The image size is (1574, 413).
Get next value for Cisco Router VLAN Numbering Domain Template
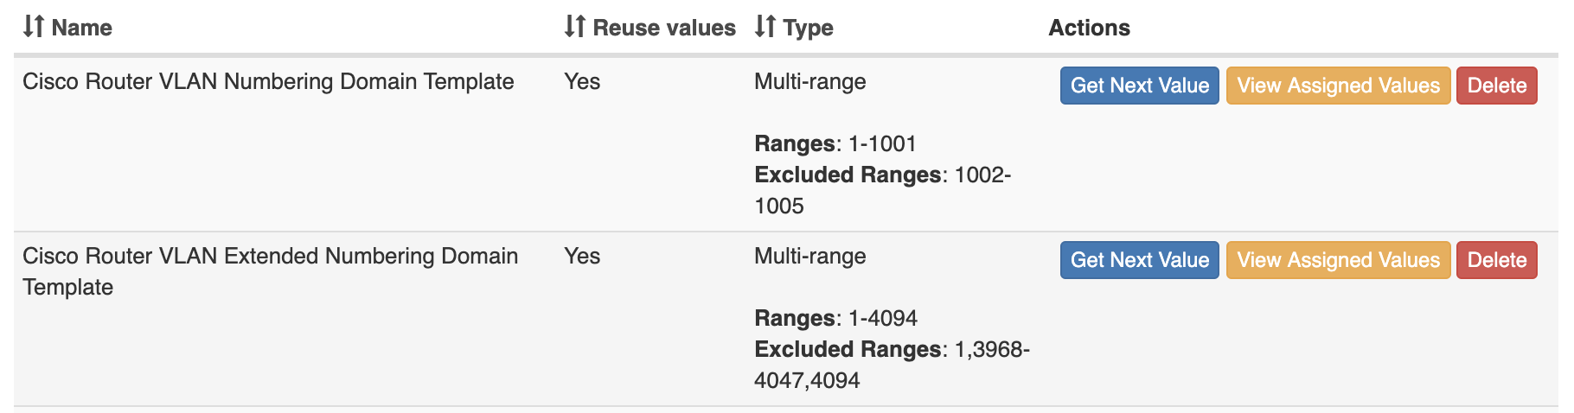pyautogui.click(x=1139, y=86)
